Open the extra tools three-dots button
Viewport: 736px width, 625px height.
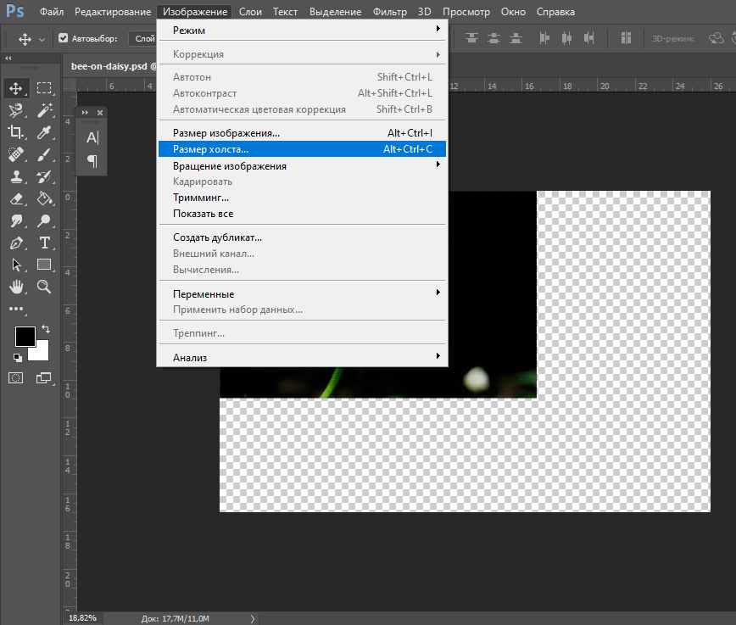15,309
